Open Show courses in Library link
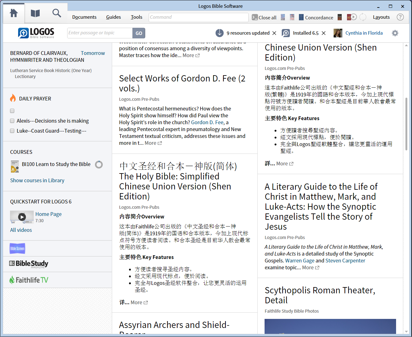This screenshot has width=412, height=337. [37, 180]
